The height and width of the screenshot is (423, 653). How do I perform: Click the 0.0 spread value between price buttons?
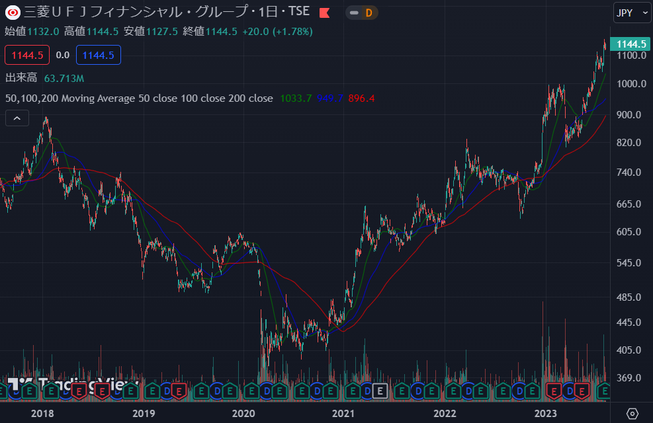pyautogui.click(x=62, y=55)
